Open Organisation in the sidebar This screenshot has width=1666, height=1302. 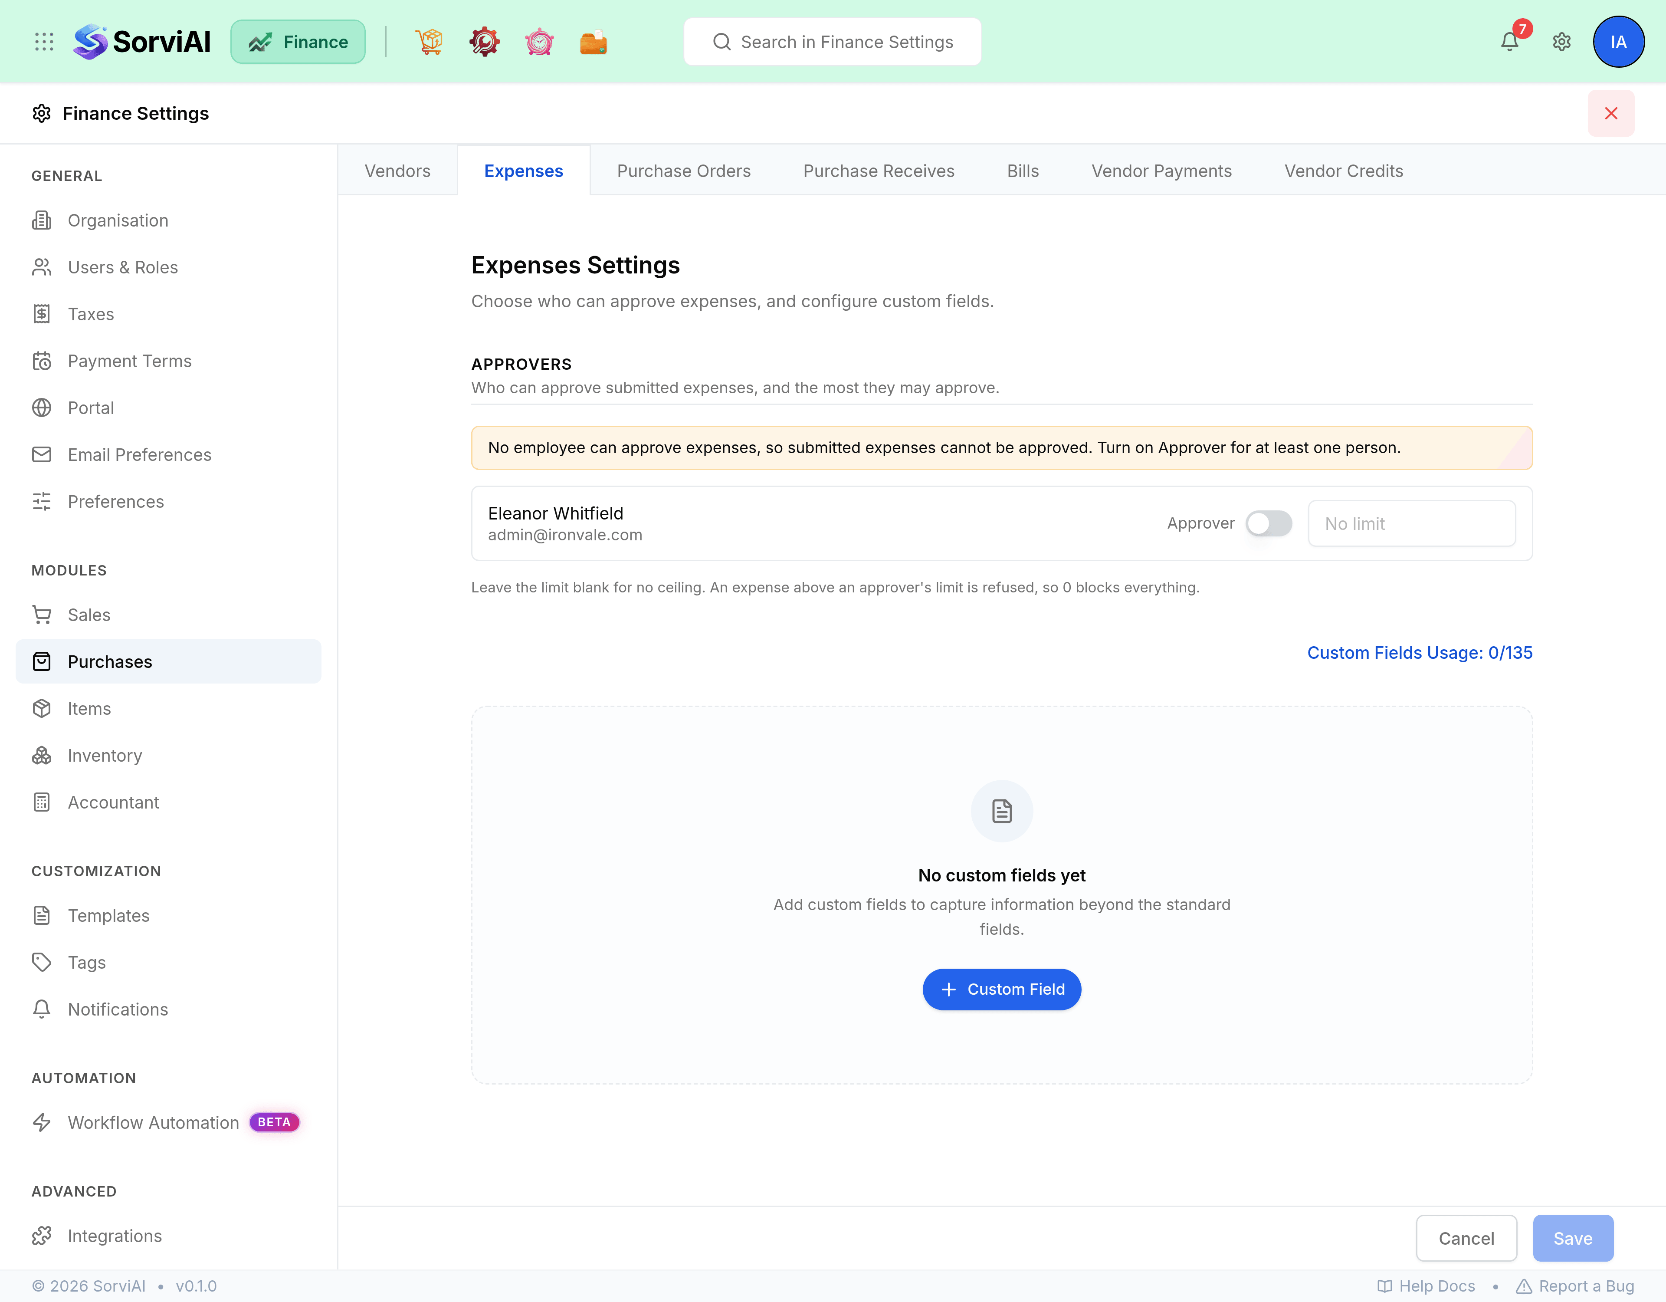click(169, 220)
